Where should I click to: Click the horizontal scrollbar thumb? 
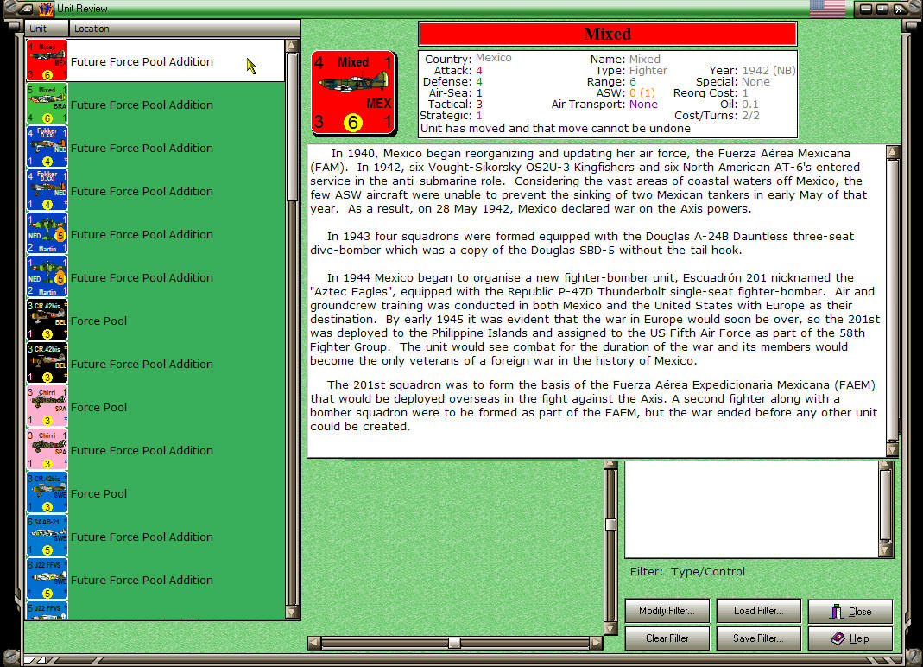click(454, 643)
